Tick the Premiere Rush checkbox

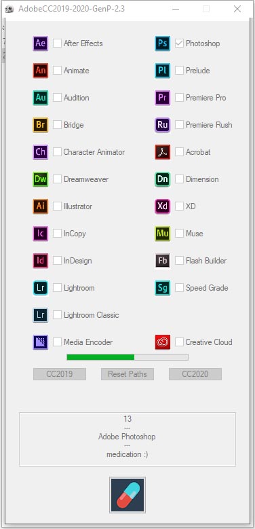coord(179,124)
